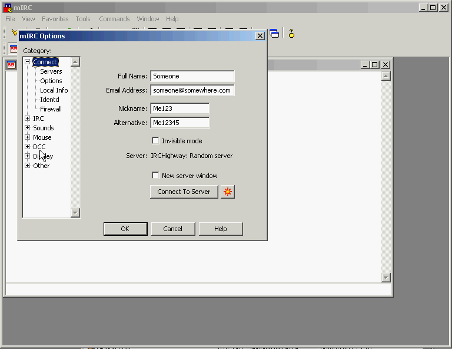Click the Help button in the dialog
This screenshot has width=452, height=349.
[221, 229]
